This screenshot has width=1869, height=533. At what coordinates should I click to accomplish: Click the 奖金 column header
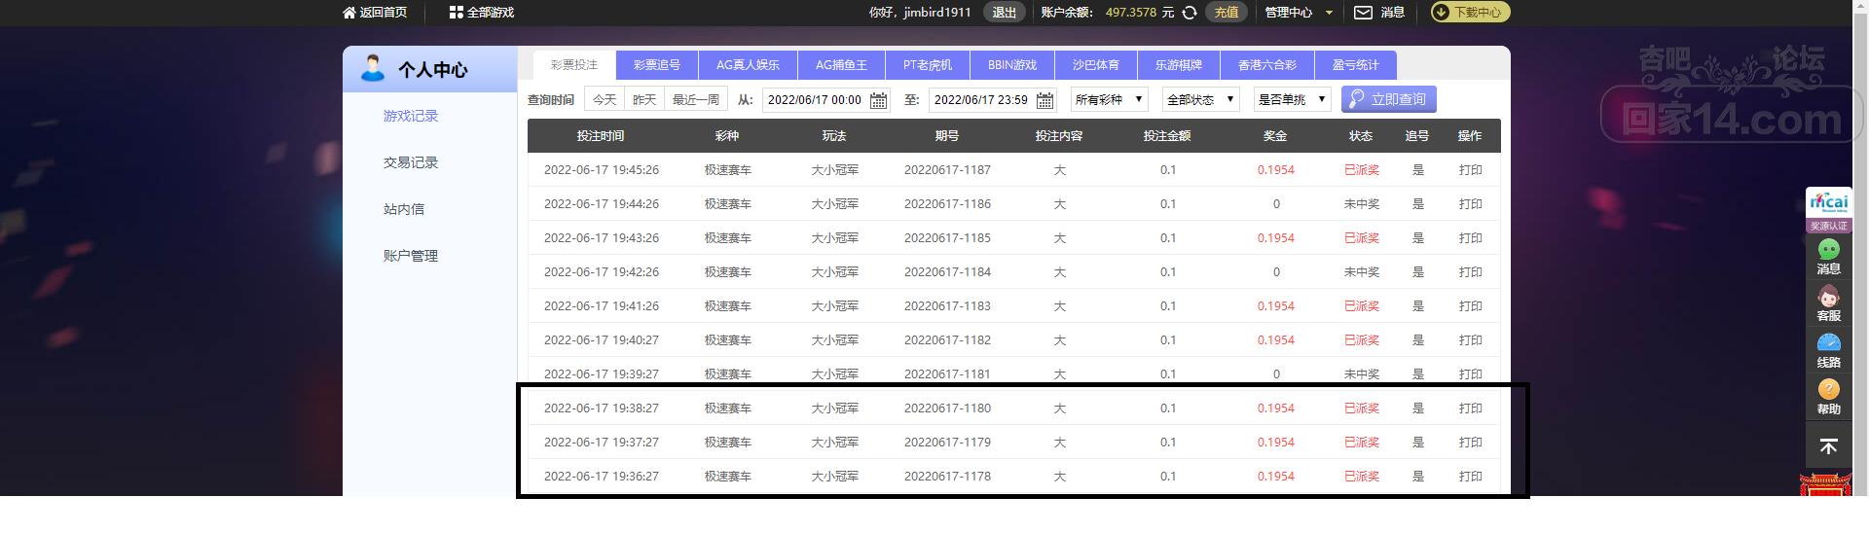click(1275, 136)
